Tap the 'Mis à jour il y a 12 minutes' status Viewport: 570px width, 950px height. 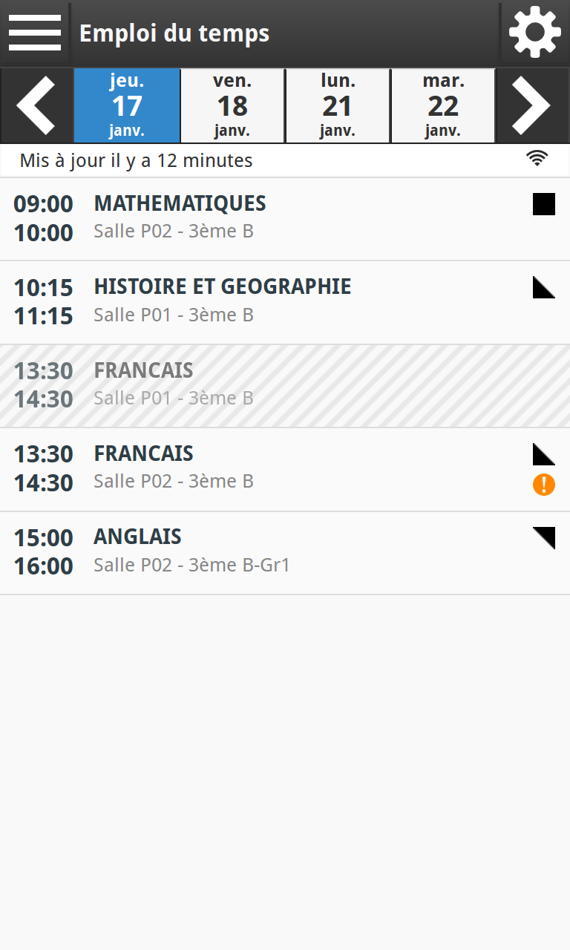136,160
